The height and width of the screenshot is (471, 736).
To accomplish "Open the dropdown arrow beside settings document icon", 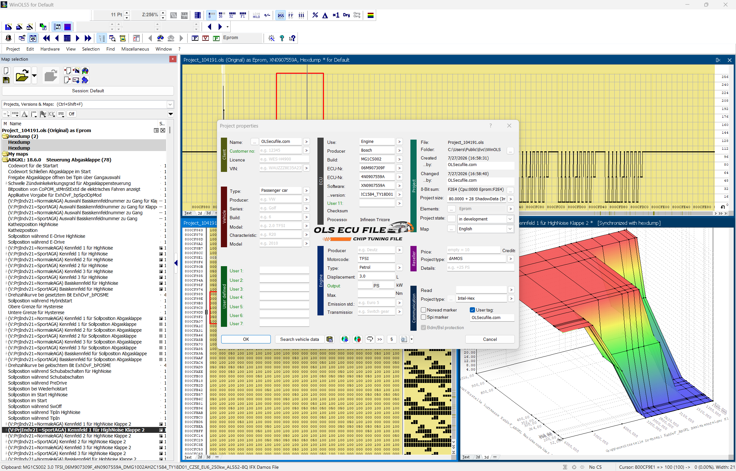I will [x=412, y=339].
